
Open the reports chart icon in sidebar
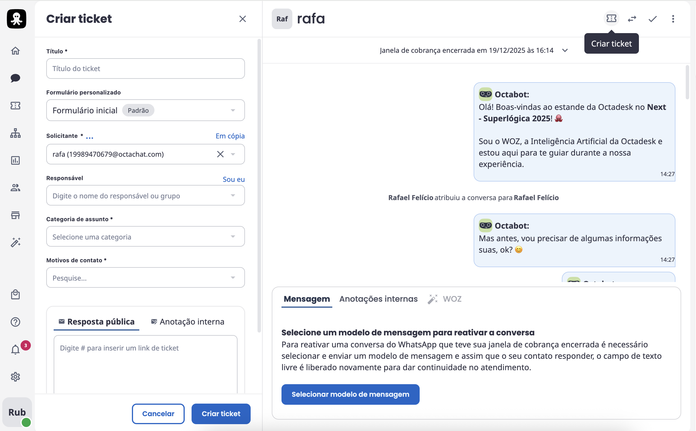15,160
